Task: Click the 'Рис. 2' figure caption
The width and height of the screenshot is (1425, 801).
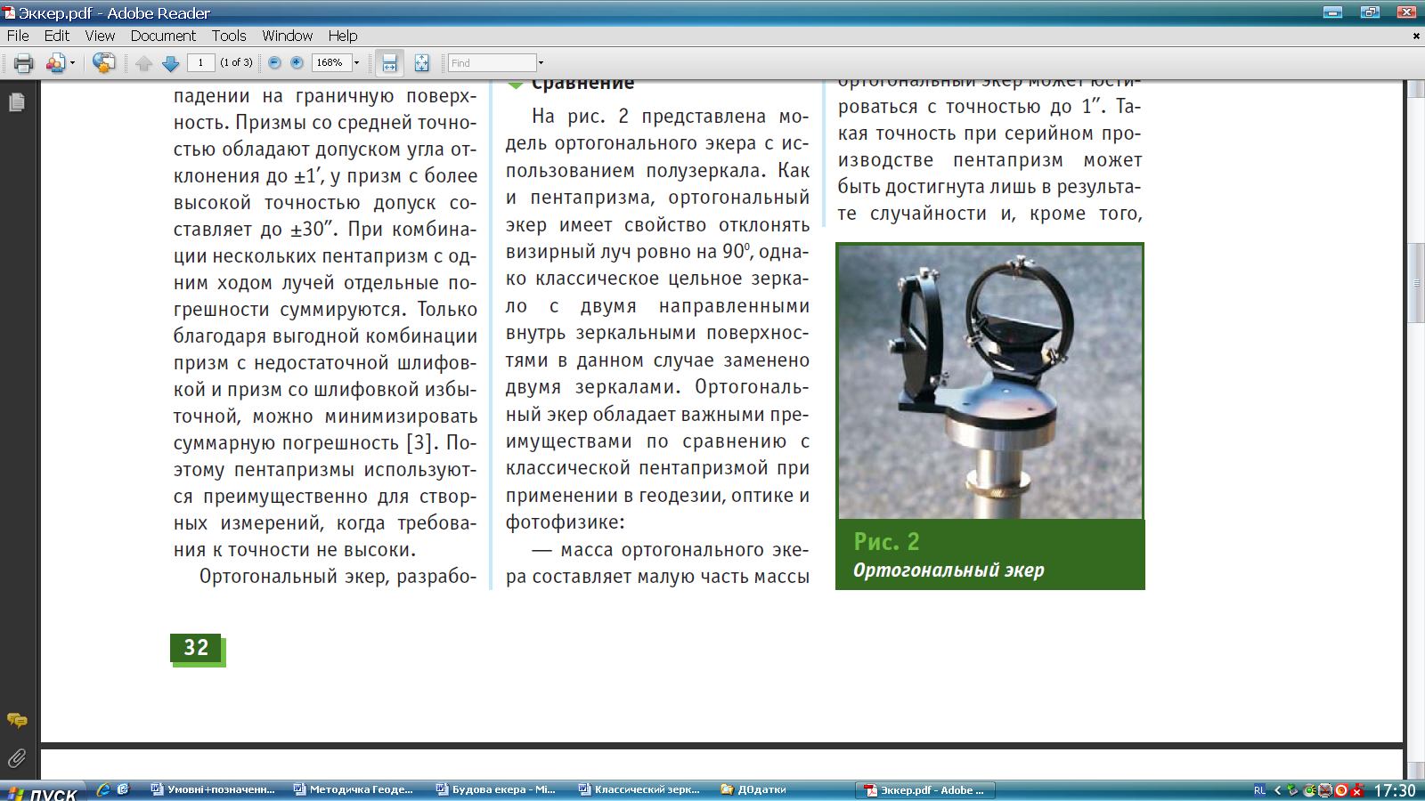Action: click(x=886, y=541)
